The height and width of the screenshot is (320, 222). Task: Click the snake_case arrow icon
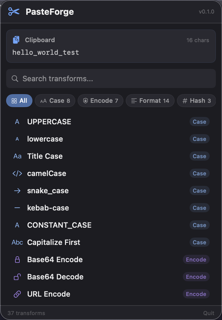click(17, 190)
